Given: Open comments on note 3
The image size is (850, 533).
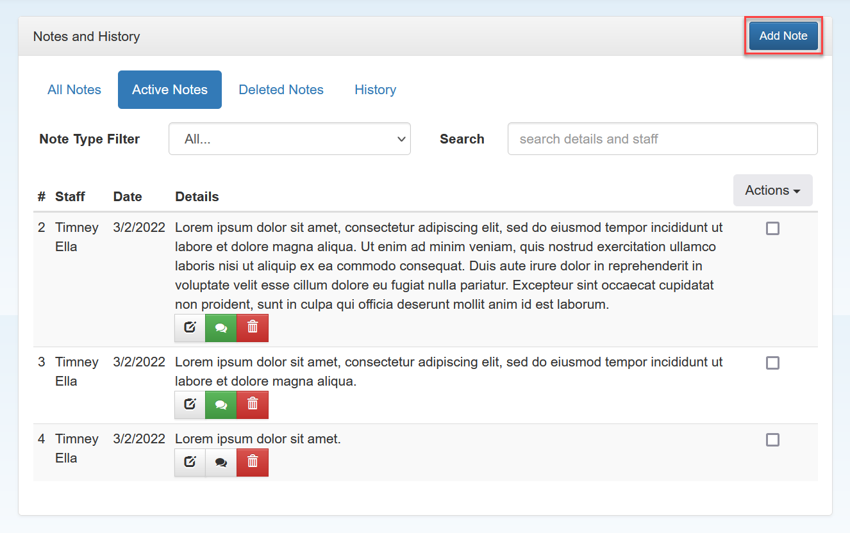Looking at the screenshot, I should [x=221, y=405].
